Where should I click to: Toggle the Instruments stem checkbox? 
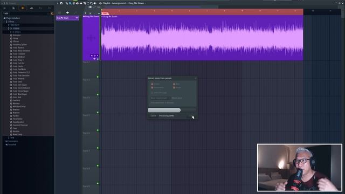point(152,87)
